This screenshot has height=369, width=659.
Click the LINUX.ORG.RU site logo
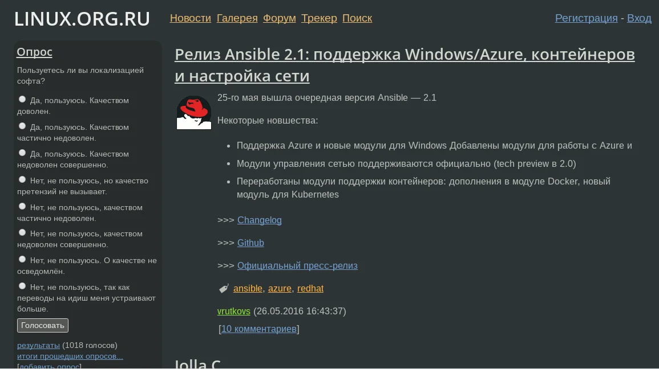pos(82,19)
